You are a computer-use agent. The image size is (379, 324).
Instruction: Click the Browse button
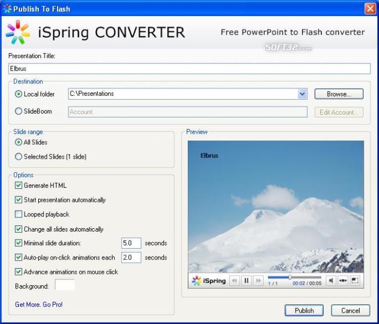[x=339, y=94]
